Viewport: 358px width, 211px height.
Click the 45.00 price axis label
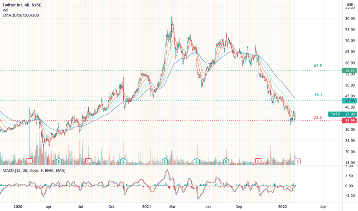click(x=350, y=96)
